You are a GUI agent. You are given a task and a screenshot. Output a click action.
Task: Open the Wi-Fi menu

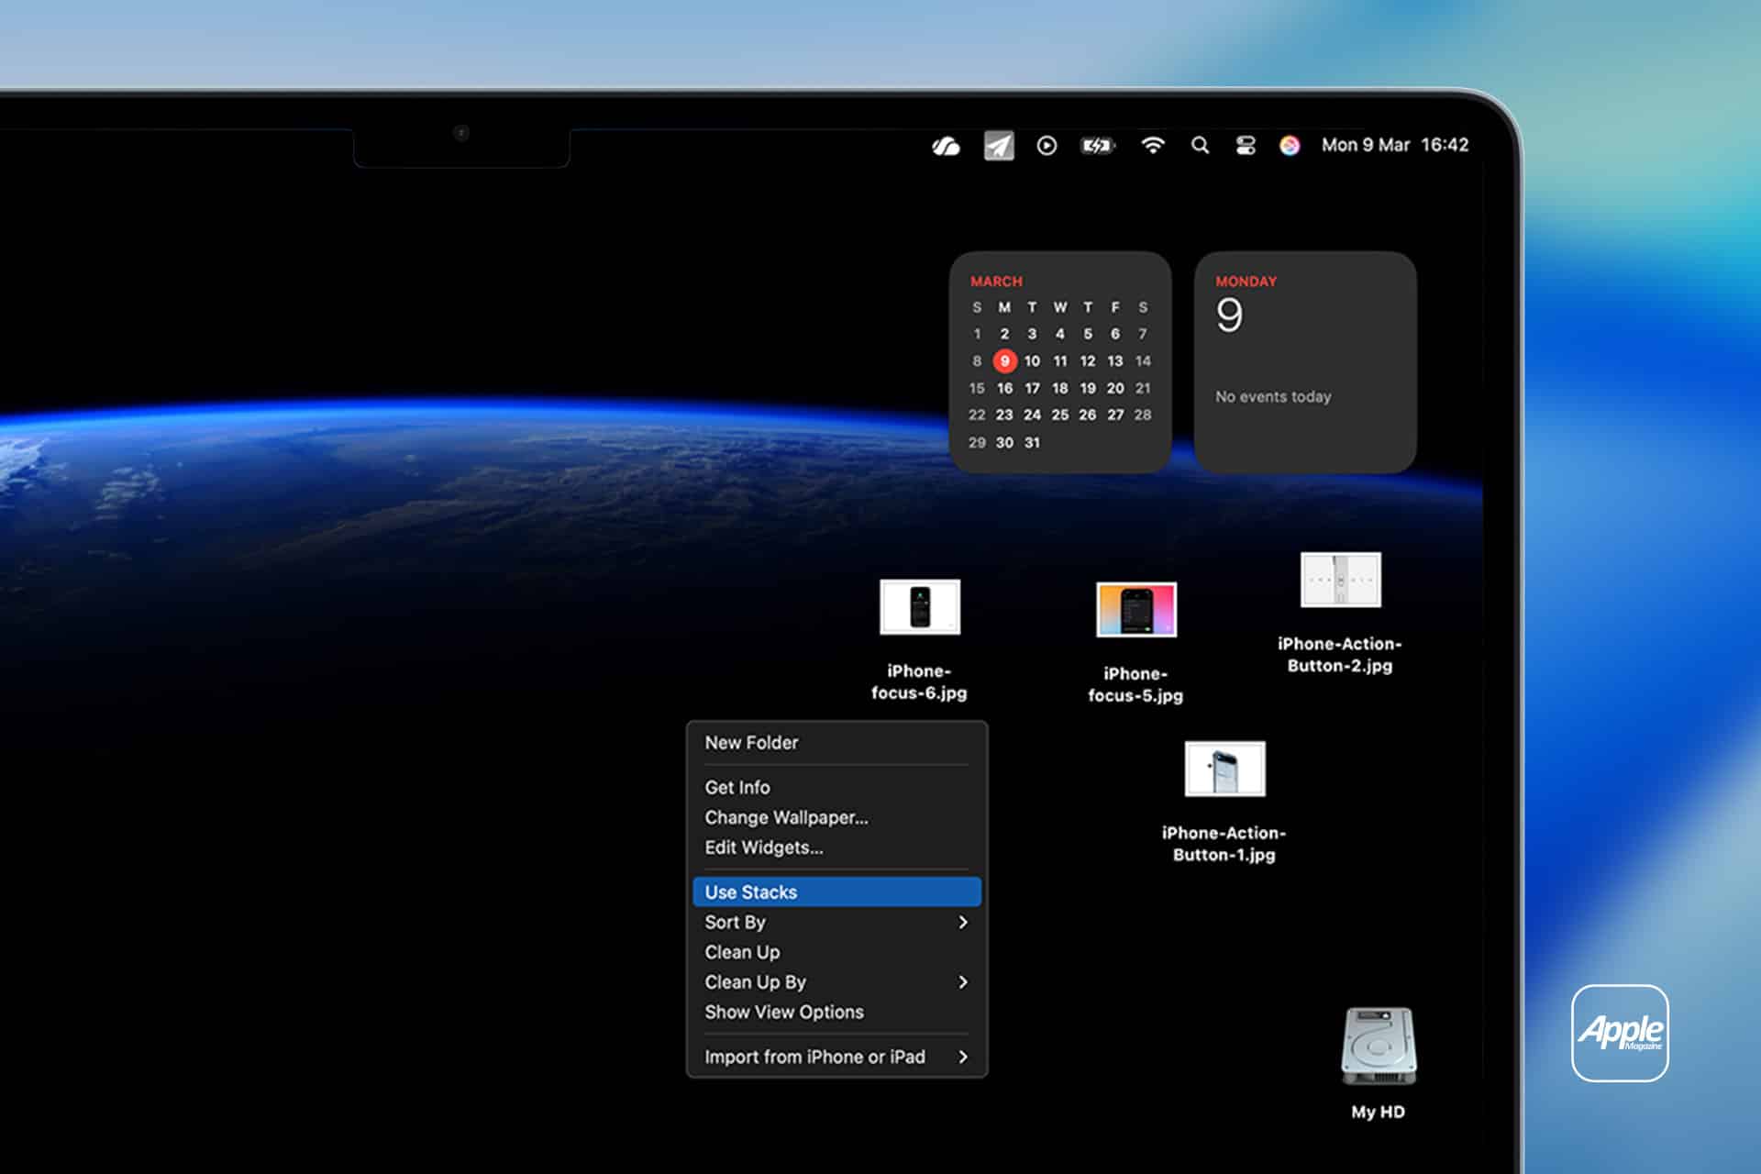click(x=1153, y=145)
